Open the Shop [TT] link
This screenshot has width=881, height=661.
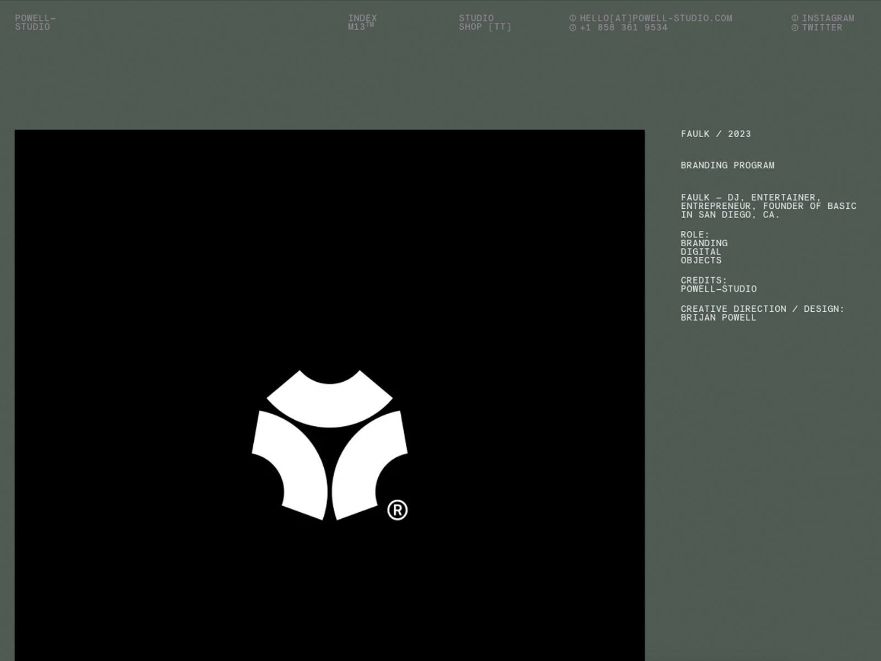pos(485,27)
